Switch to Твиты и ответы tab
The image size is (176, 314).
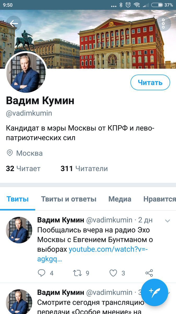pos(69,199)
